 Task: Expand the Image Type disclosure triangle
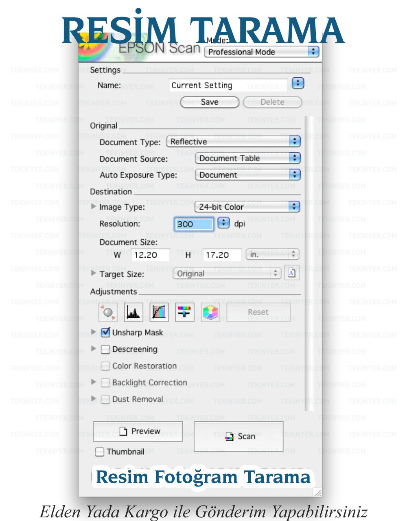[94, 206]
